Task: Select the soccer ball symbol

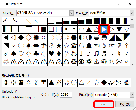Action: click(104, 62)
